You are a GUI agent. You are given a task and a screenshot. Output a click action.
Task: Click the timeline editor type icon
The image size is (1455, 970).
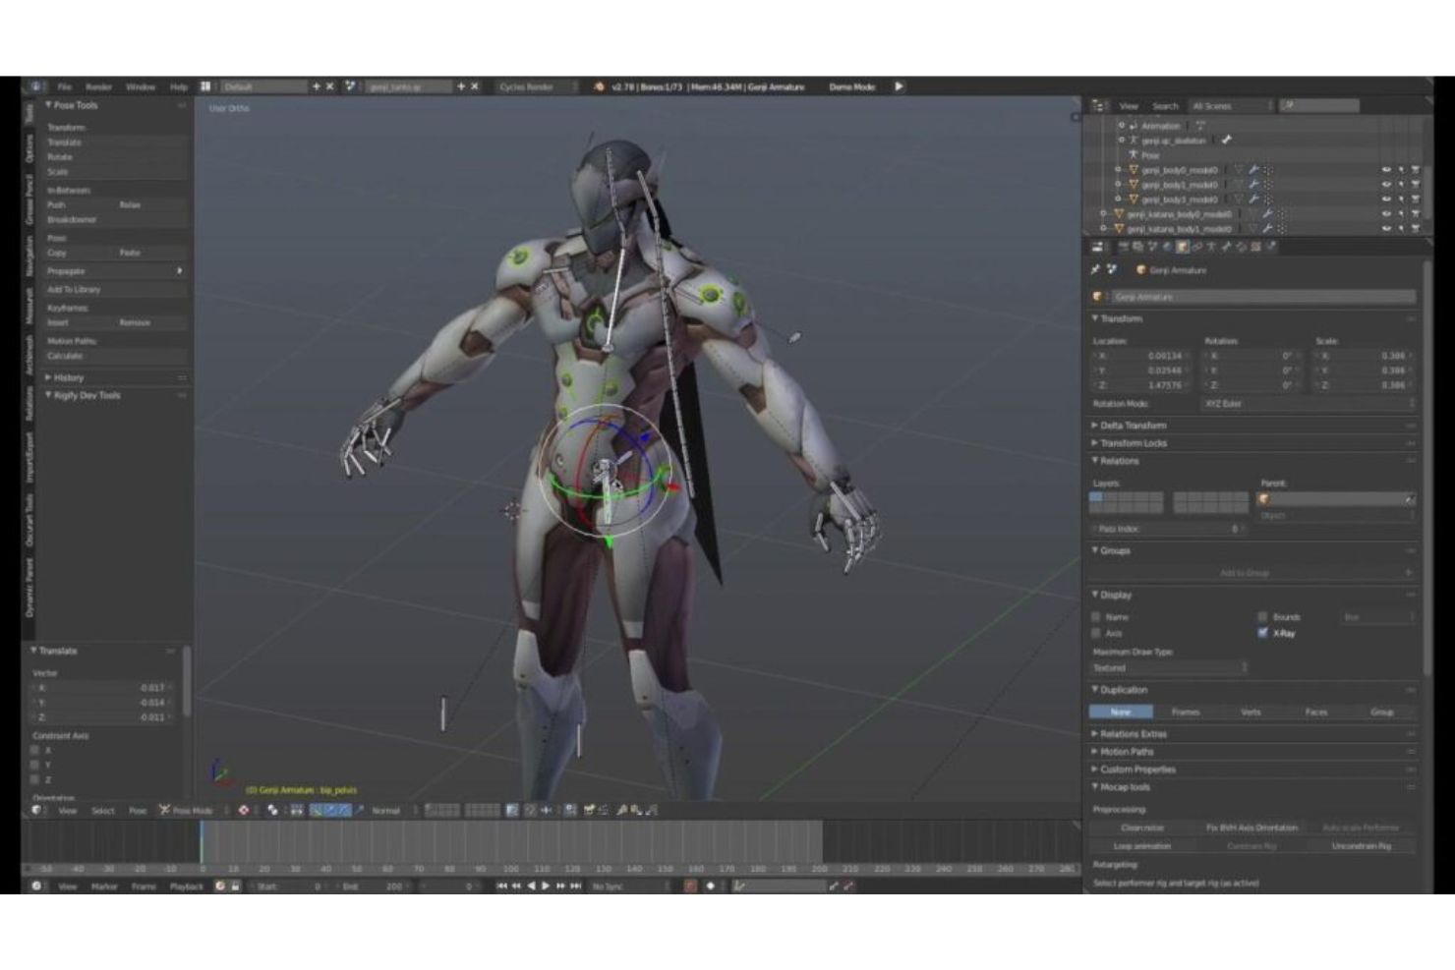click(36, 885)
